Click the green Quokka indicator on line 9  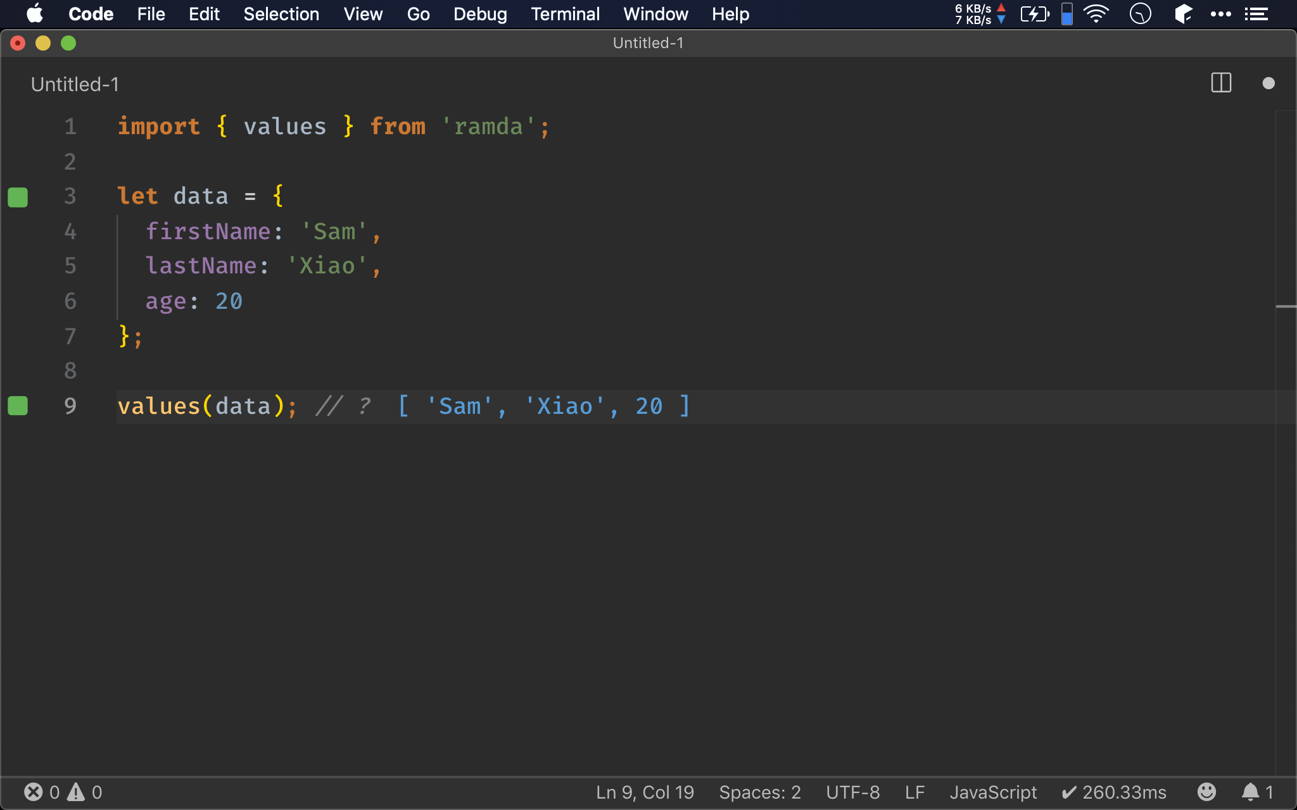[18, 406]
